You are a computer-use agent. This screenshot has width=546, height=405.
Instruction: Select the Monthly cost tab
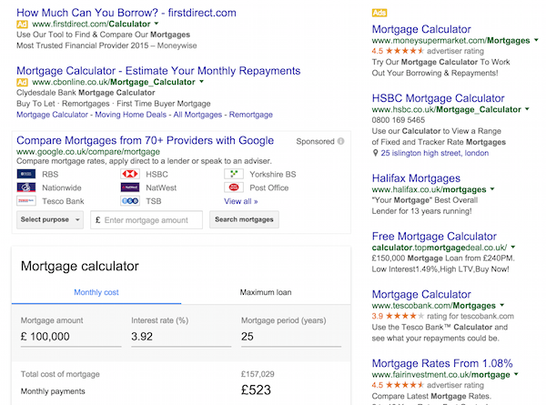point(96,292)
